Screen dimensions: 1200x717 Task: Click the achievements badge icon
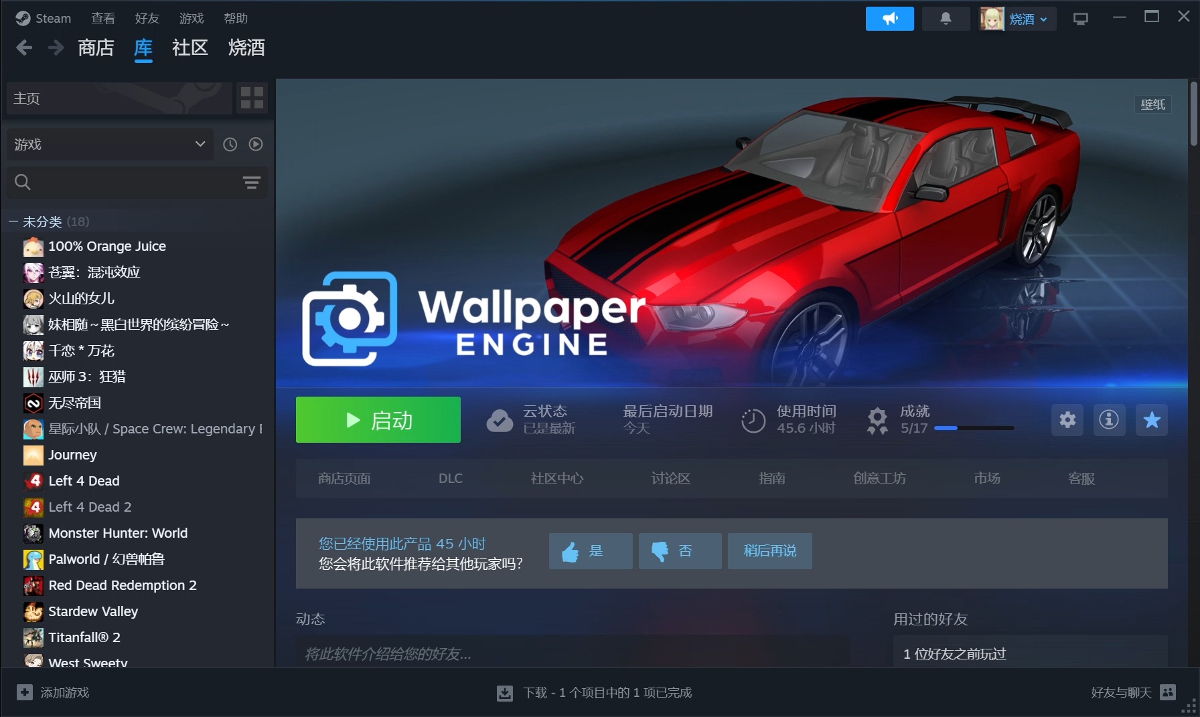(x=877, y=421)
